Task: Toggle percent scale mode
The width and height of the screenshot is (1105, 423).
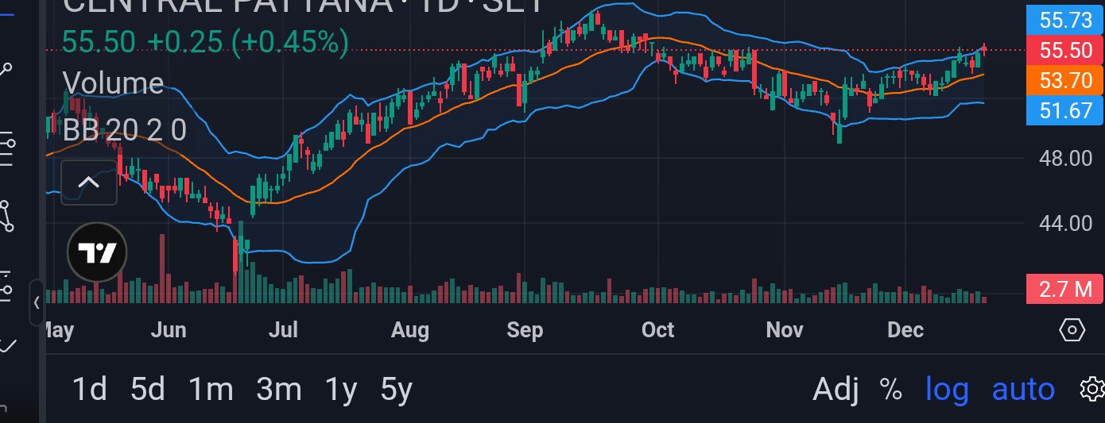Action: (x=891, y=389)
